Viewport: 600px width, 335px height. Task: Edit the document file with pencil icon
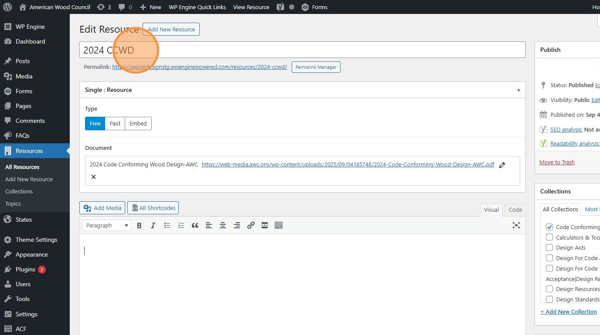coord(502,165)
